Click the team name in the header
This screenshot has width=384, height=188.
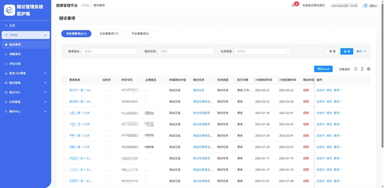coord(314,5)
